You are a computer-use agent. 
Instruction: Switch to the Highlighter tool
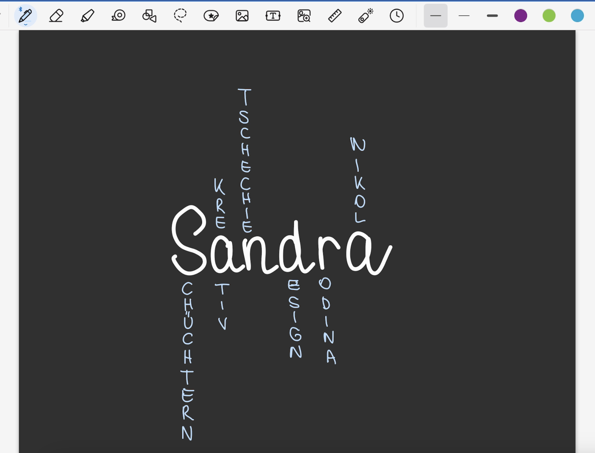click(87, 15)
